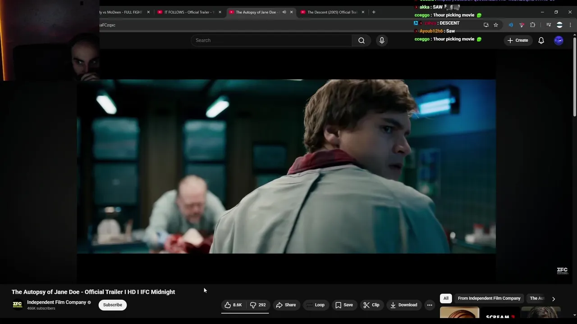Screen dimensions: 577x324
Task: Switch to The Descent (2005) tab
Action: coord(332,12)
